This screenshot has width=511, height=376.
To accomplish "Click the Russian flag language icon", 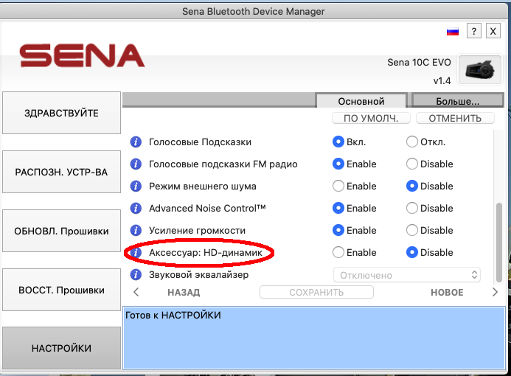I will [x=453, y=32].
